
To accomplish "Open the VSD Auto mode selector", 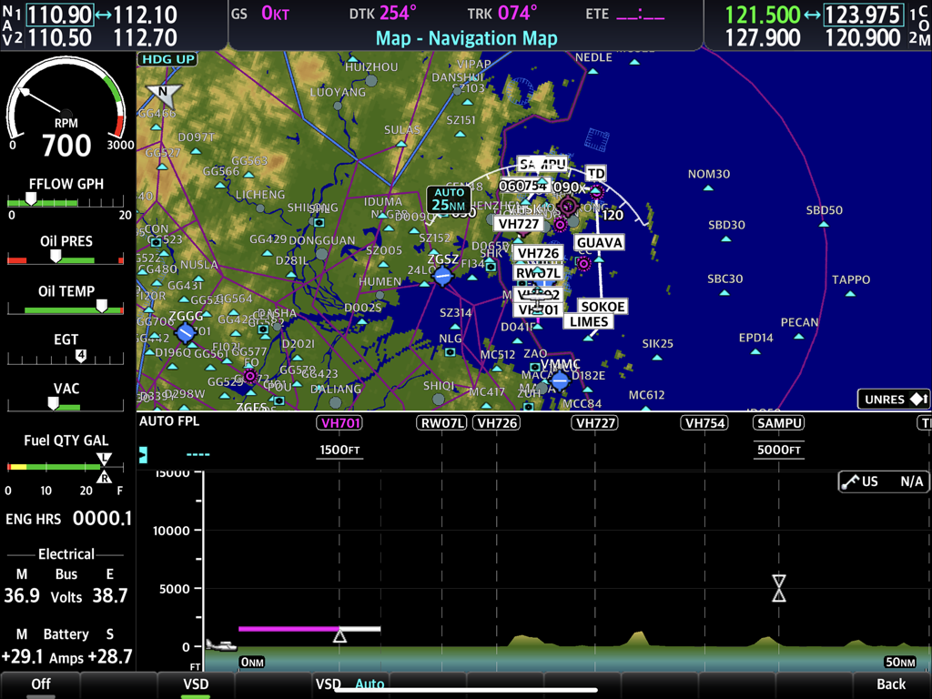I will pyautogui.click(x=370, y=684).
